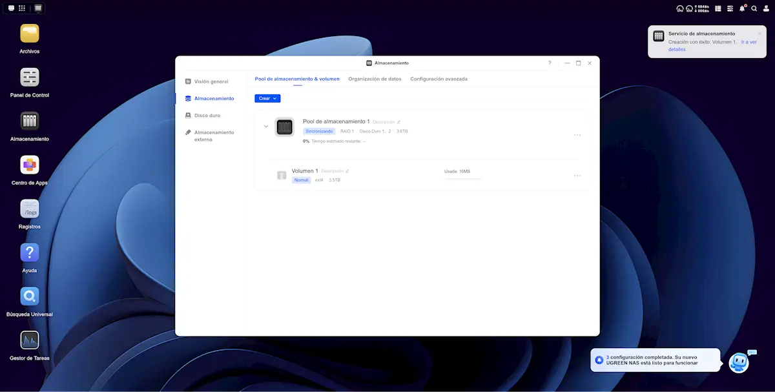Dismiss the Servicio de almacenamiento notification
This screenshot has width=775, height=392.
(759, 34)
